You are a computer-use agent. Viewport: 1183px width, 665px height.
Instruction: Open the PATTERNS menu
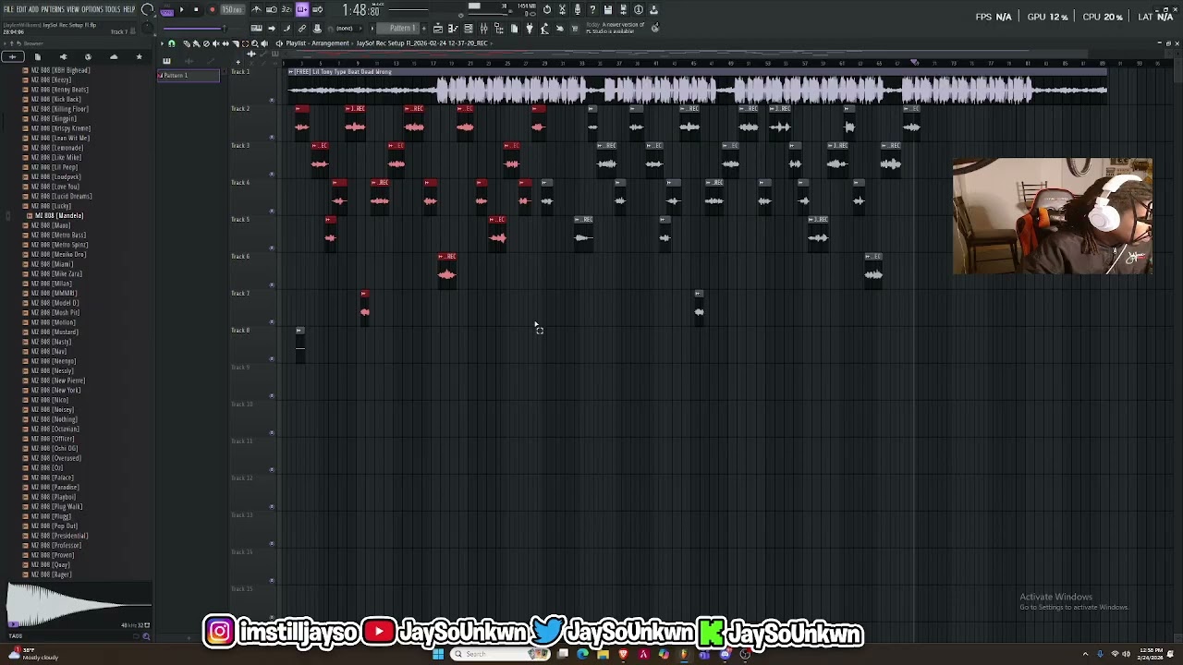[53, 9]
